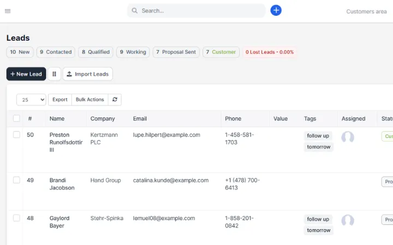Click the refresh table icon
This screenshot has width=393, height=245.
pyautogui.click(x=115, y=100)
